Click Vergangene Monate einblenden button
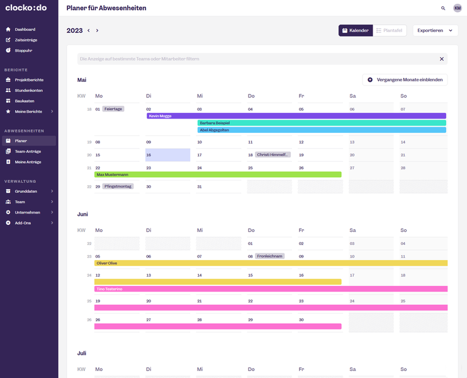Image resolution: width=467 pixels, height=378 pixels. (405, 79)
